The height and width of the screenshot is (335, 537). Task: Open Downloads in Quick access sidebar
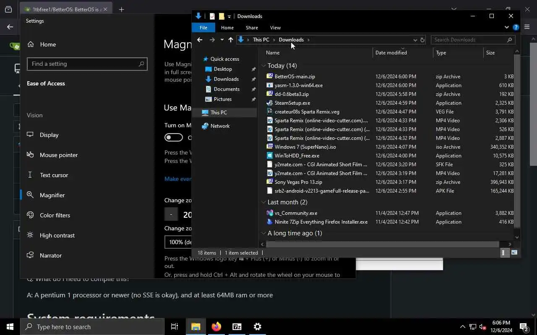226,79
